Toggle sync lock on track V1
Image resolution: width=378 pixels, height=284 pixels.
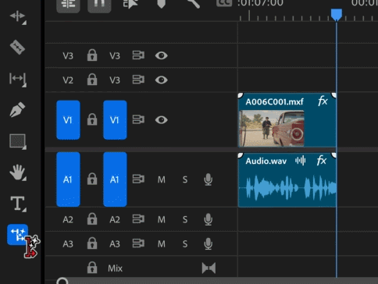click(138, 119)
